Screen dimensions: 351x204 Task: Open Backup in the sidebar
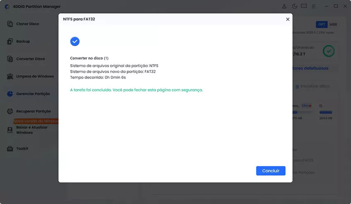23,41
